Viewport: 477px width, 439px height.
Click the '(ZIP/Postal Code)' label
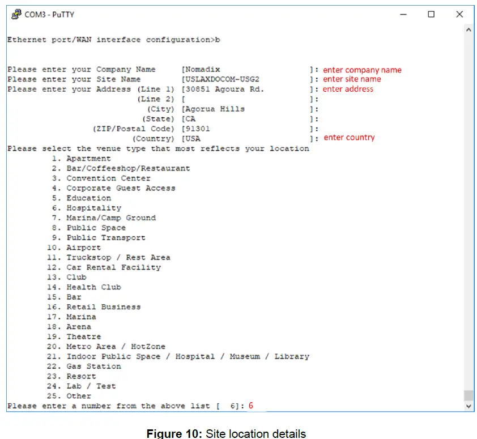[x=133, y=129]
